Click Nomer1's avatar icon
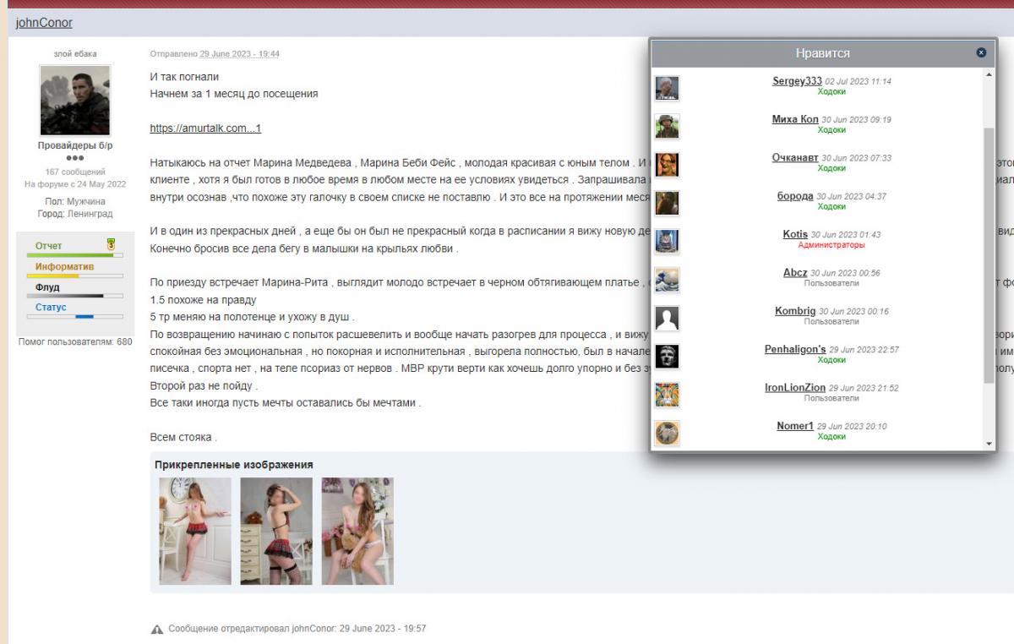Image resolution: width=1014 pixels, height=644 pixels. 667,433
